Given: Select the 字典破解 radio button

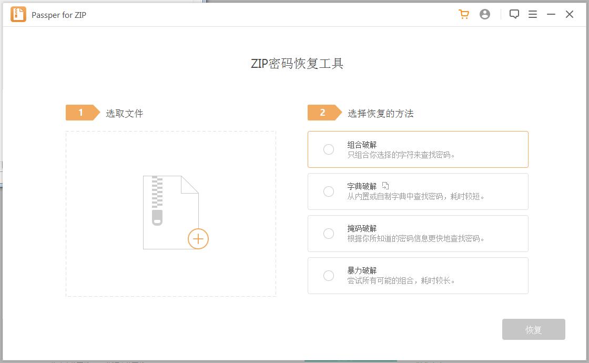Looking at the screenshot, I should 329,191.
